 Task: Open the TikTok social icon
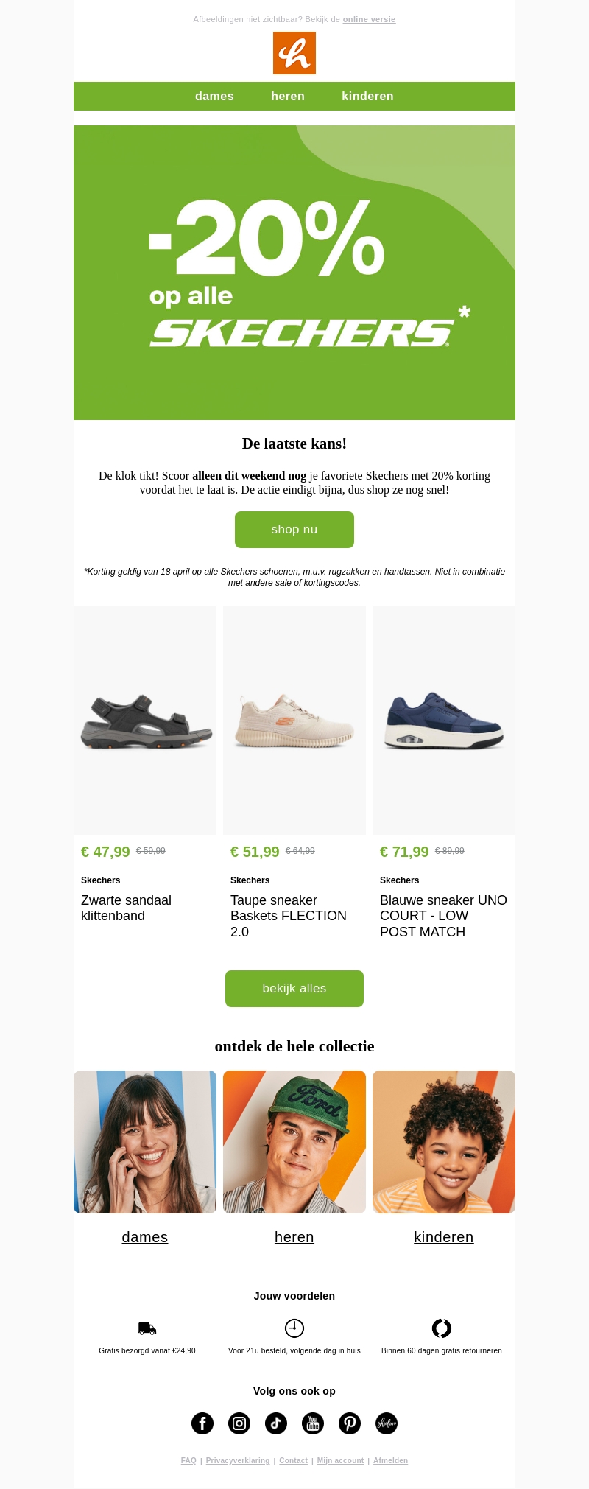pyautogui.click(x=276, y=1423)
